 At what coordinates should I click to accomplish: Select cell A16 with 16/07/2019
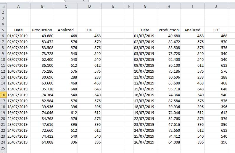pyautogui.click(x=18, y=95)
